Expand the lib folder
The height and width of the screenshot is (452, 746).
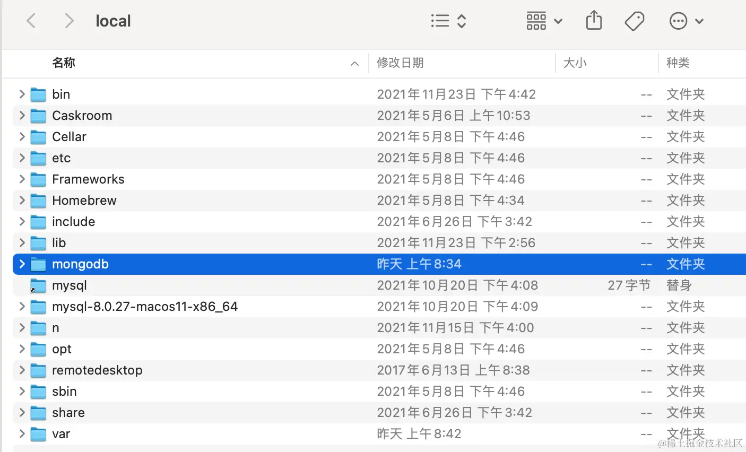tap(22, 243)
